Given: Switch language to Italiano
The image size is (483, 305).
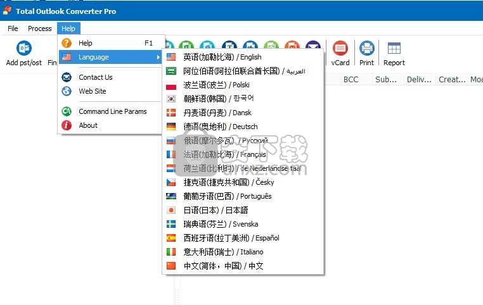Looking at the screenshot, I should pos(243,252).
